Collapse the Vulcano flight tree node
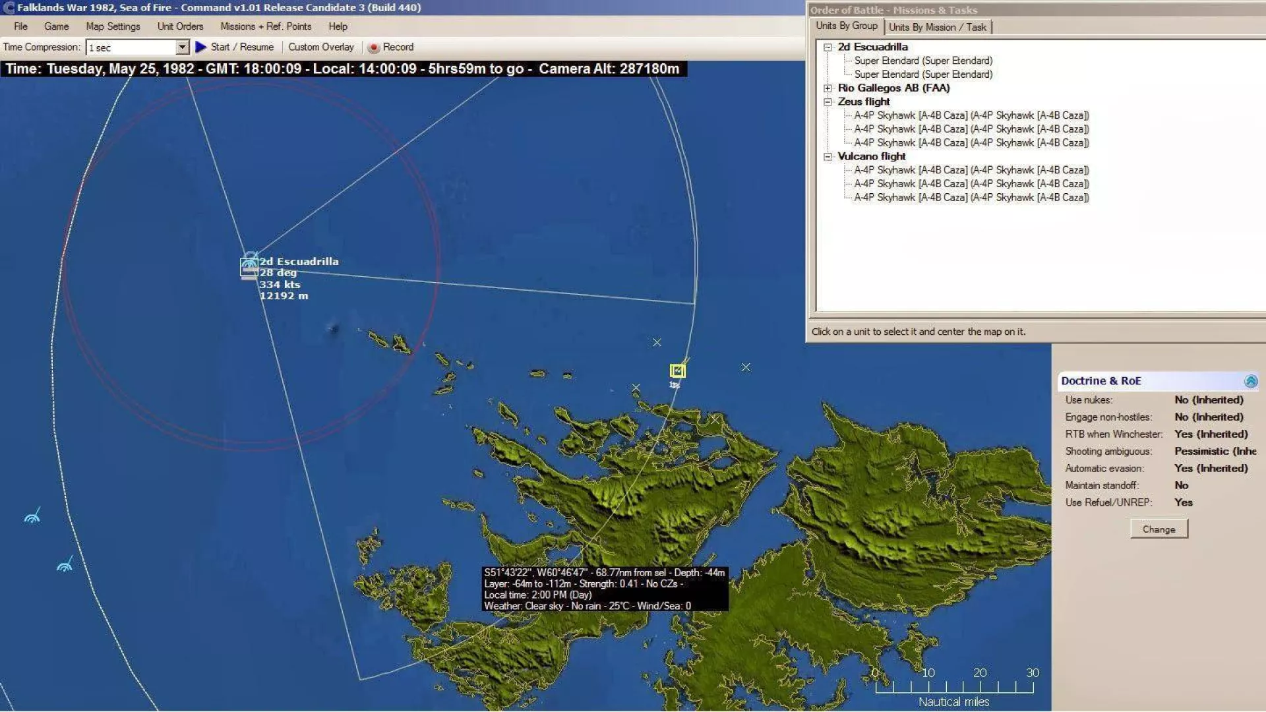Viewport: 1266px width, 712px height. pyautogui.click(x=828, y=157)
